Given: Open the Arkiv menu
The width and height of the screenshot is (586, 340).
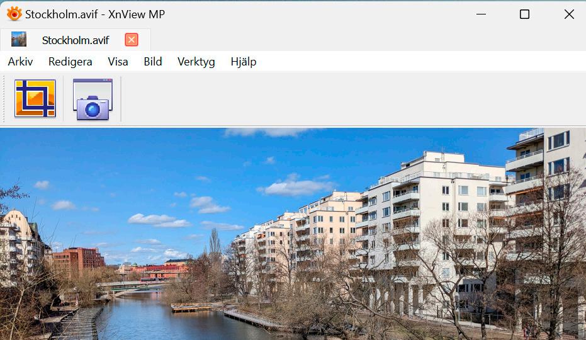Looking at the screenshot, I should click(20, 62).
